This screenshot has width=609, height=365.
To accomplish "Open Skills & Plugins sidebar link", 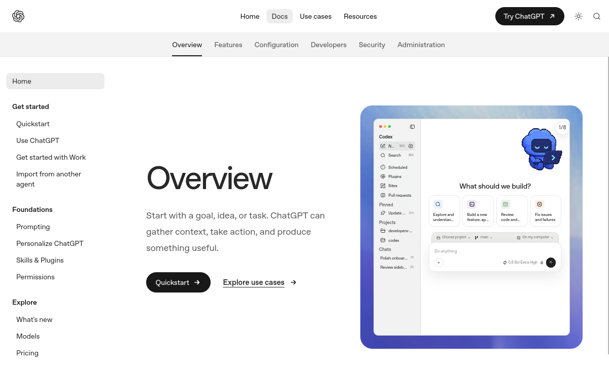I will point(40,260).
